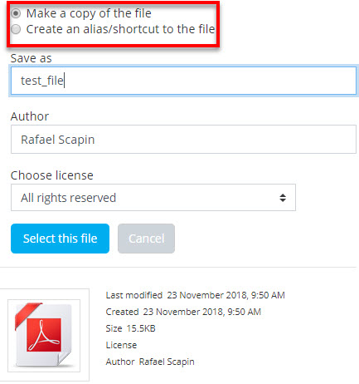
Task: Click the 'Make a copy of the file' label text
Action: tap(89, 13)
